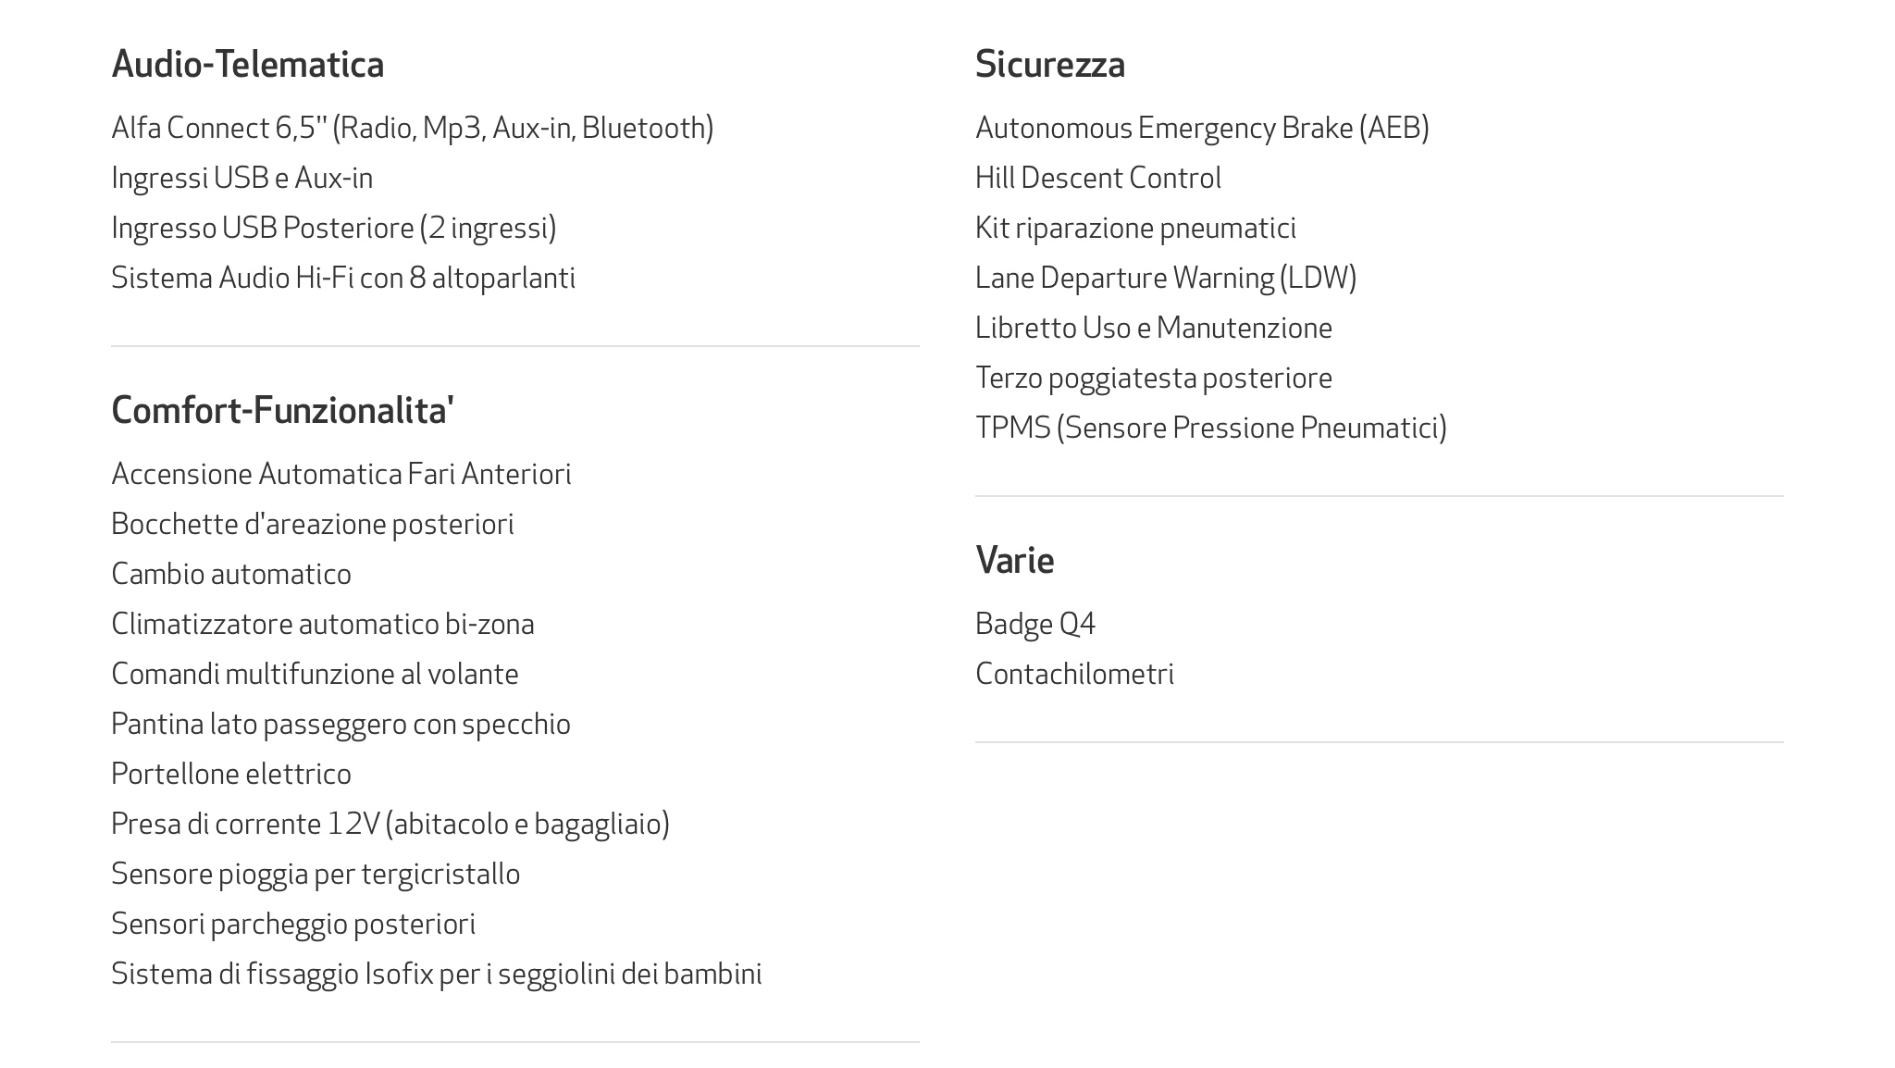The height and width of the screenshot is (1068, 1895).
Task: Click Ingressi USB e Aux-in entry
Action: [242, 178]
